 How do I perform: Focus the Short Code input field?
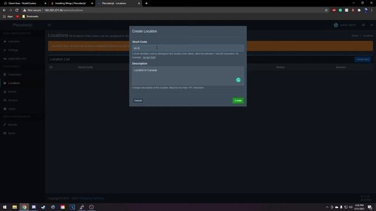point(188,48)
